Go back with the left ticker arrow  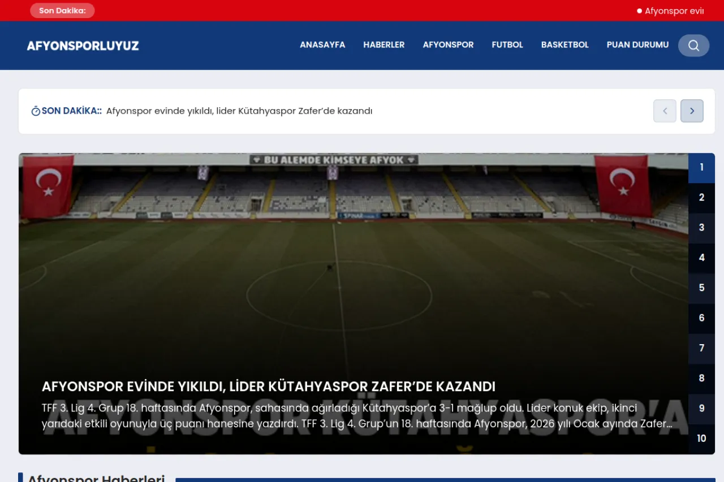pos(665,111)
